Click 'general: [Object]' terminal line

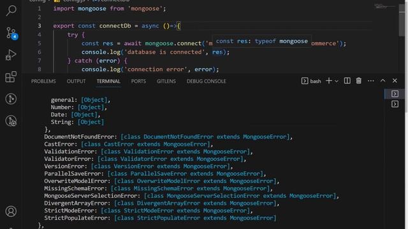tap(80, 100)
